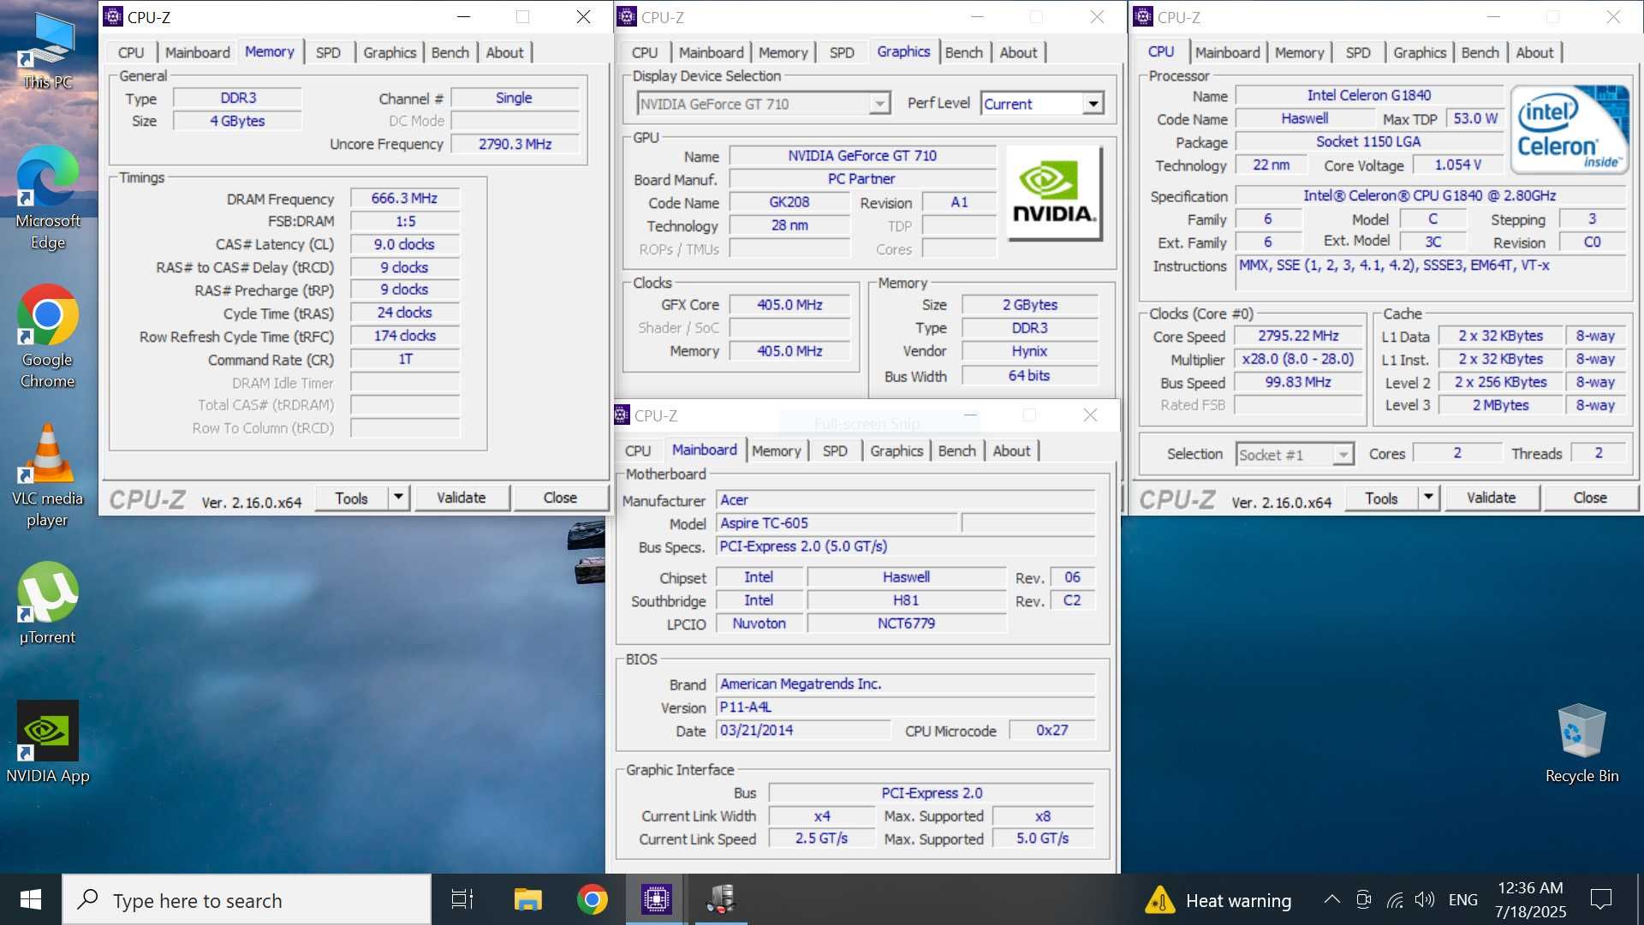Open NVIDIA App desktop shortcut
Screen dimensions: 1644x925
[x=48, y=743]
